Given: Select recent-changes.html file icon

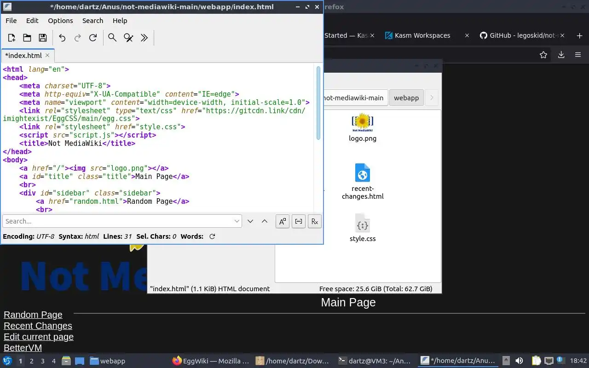Looking at the screenshot, I should [x=363, y=181].
